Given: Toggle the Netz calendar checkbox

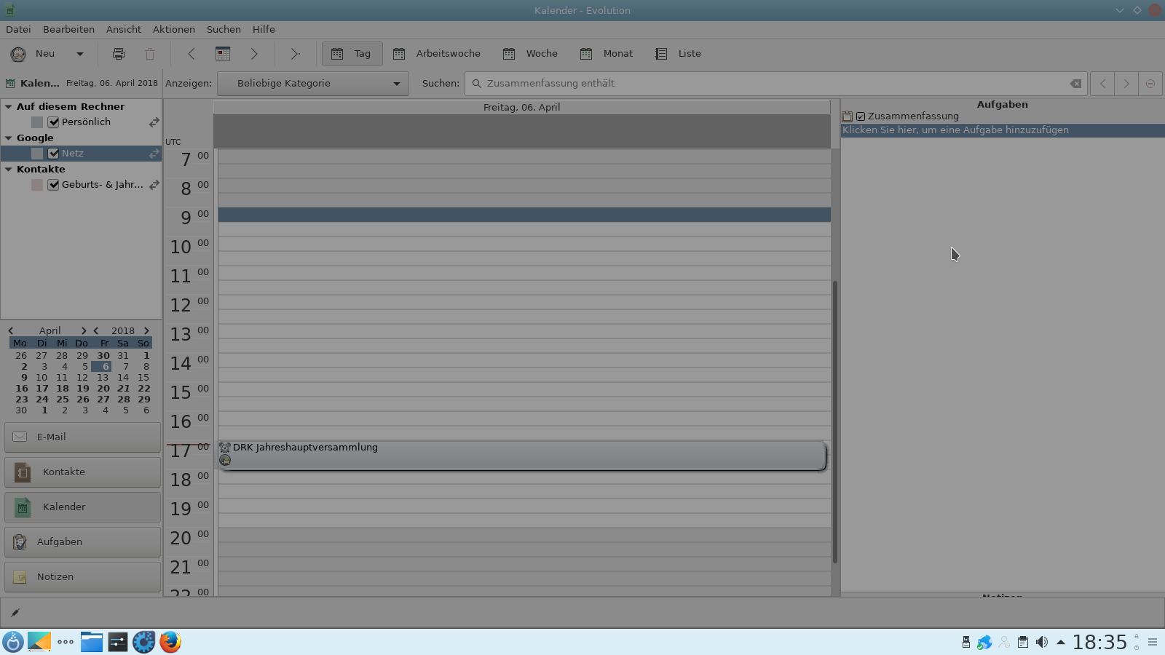Looking at the screenshot, I should click(x=54, y=154).
